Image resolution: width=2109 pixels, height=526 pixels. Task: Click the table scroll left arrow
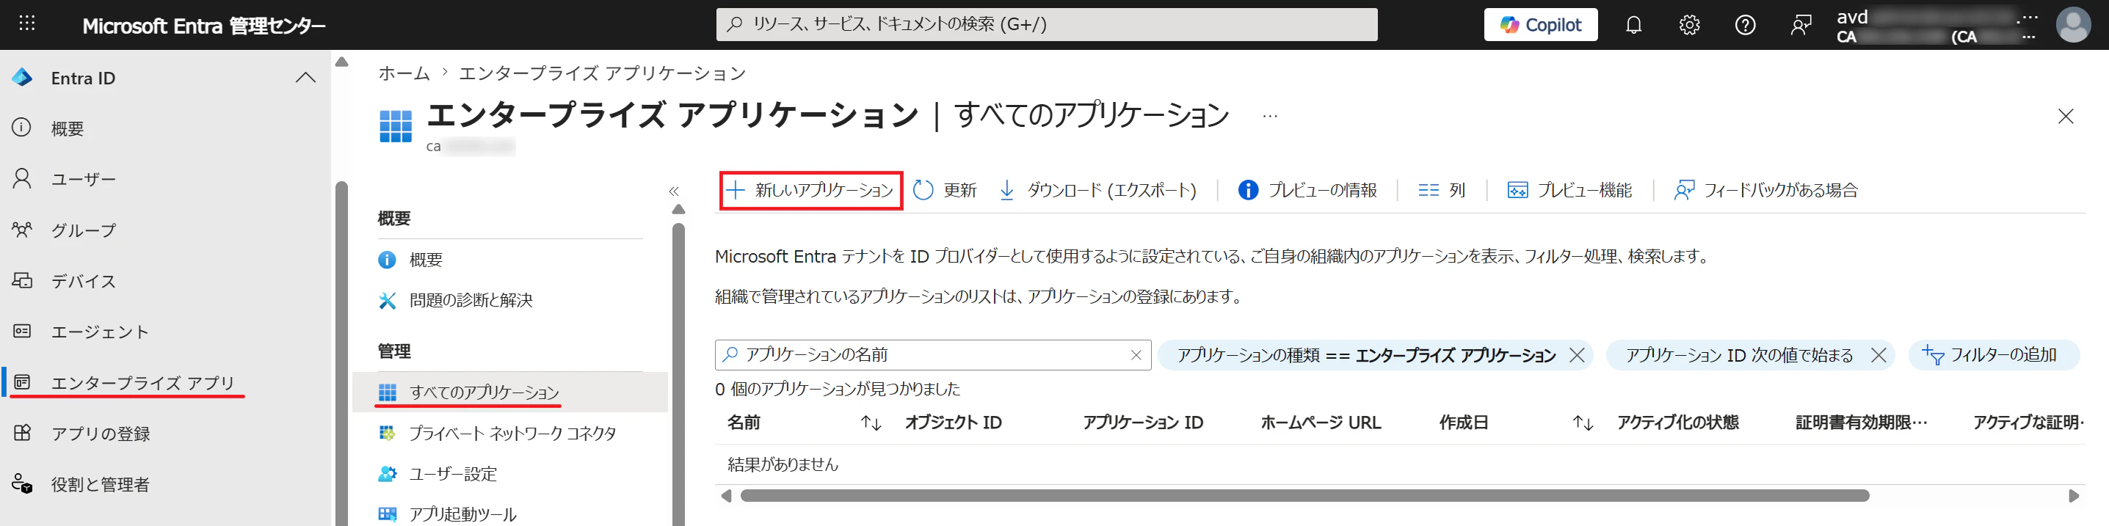(x=726, y=495)
